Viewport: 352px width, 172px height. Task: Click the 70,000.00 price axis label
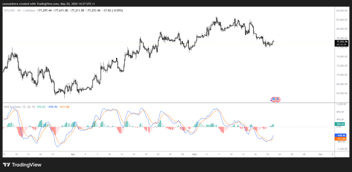tap(342, 75)
